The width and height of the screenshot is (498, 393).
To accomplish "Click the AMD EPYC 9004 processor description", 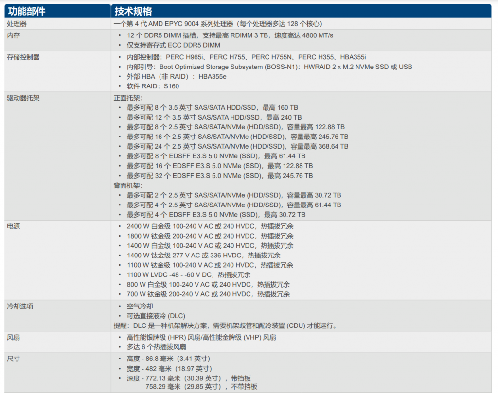I will pos(218,24).
